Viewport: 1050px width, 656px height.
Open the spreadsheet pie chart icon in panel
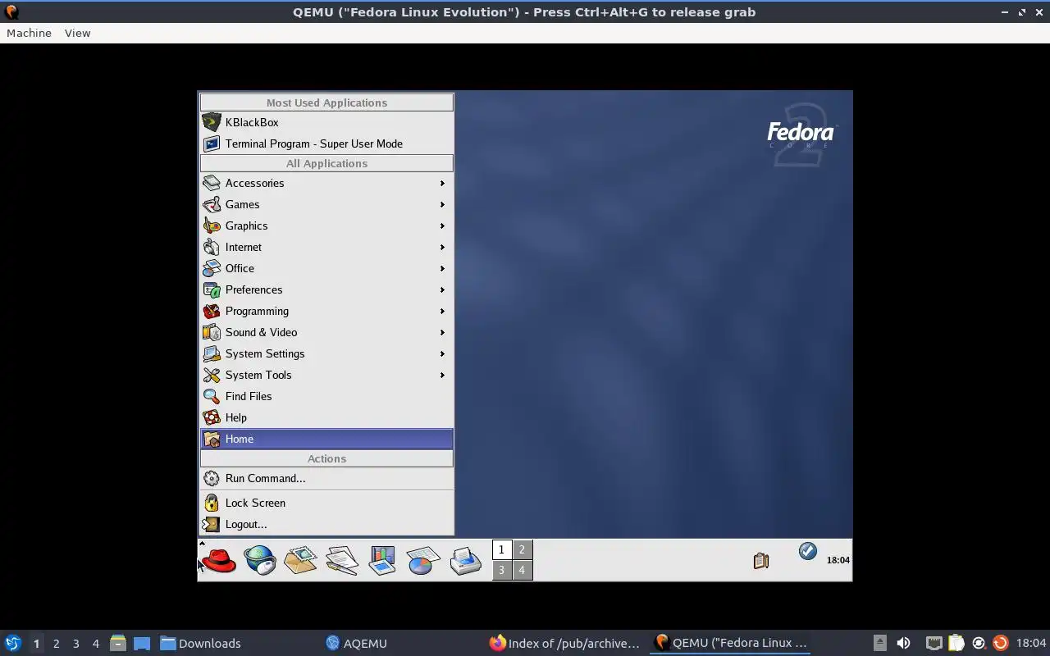[x=423, y=560]
